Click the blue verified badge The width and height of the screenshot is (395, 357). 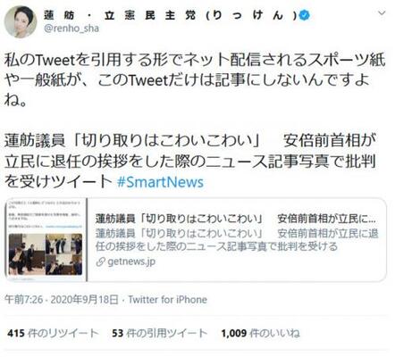point(304,15)
